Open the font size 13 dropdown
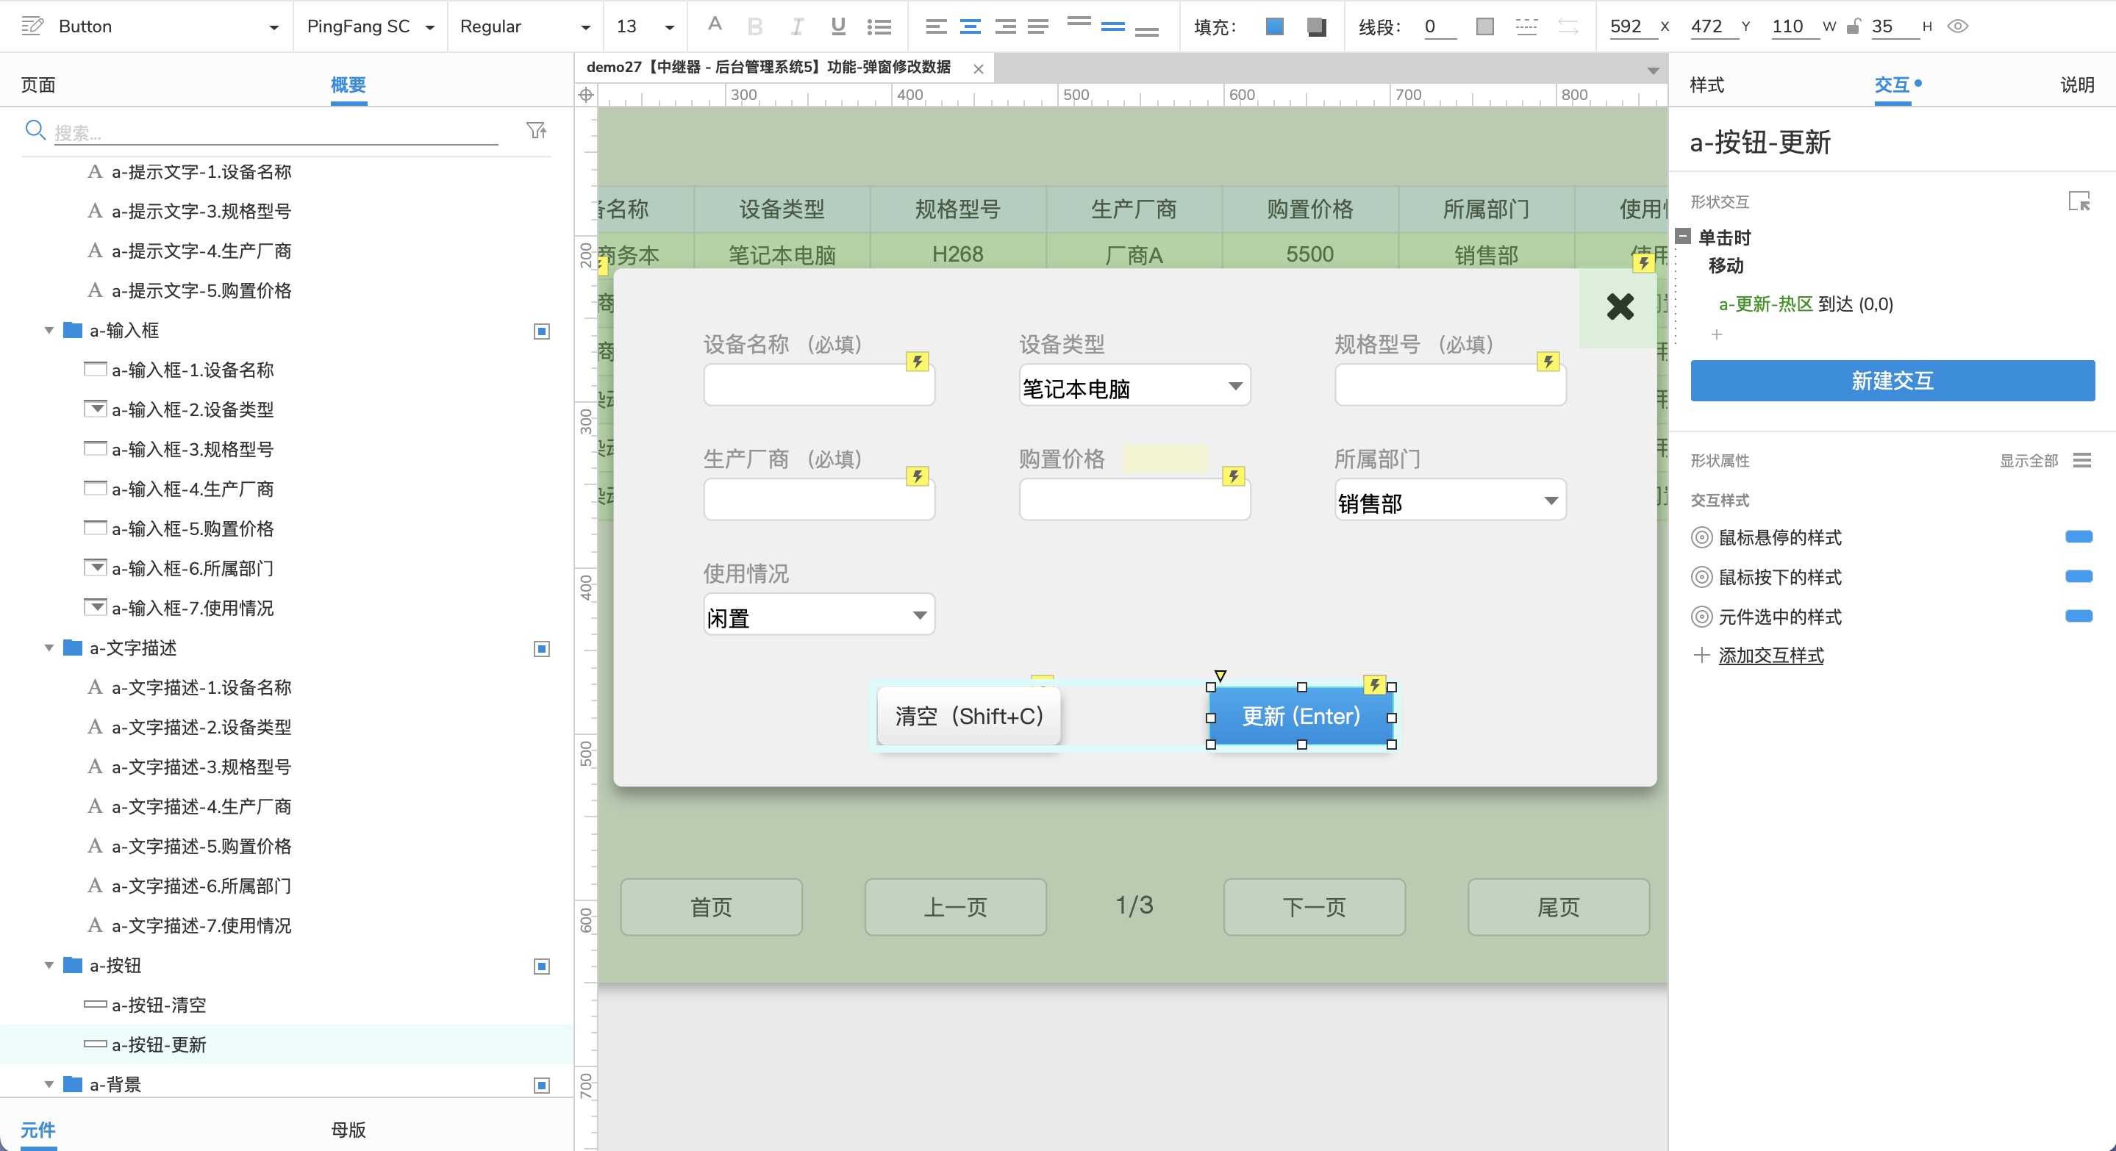This screenshot has height=1151, width=2116. point(668,27)
